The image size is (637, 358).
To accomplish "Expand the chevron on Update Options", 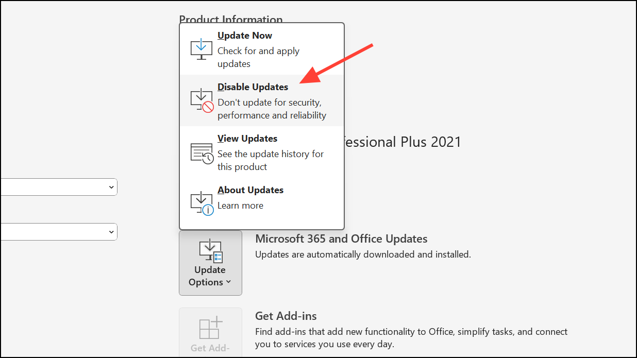I will click(x=227, y=282).
